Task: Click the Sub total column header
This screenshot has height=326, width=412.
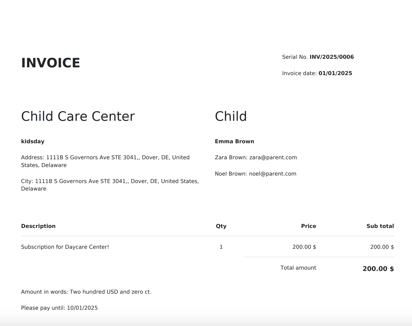Action: tap(380, 226)
